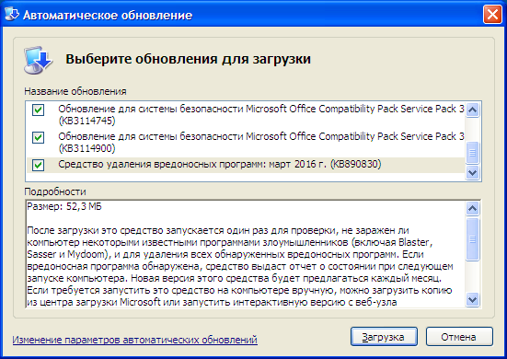The width and height of the screenshot is (507, 359).
Task: Click the computer download icon beside heading
Action: (38, 60)
